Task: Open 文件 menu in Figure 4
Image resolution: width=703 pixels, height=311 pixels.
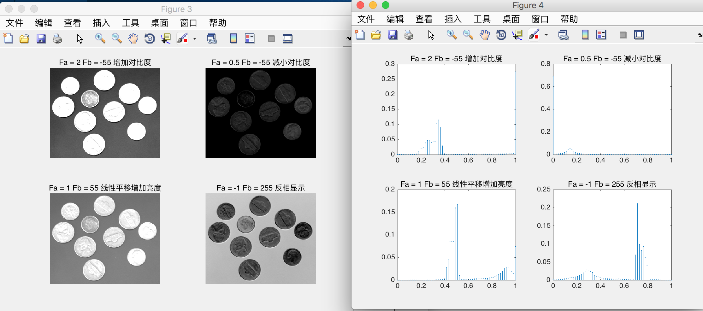Action: [x=366, y=19]
